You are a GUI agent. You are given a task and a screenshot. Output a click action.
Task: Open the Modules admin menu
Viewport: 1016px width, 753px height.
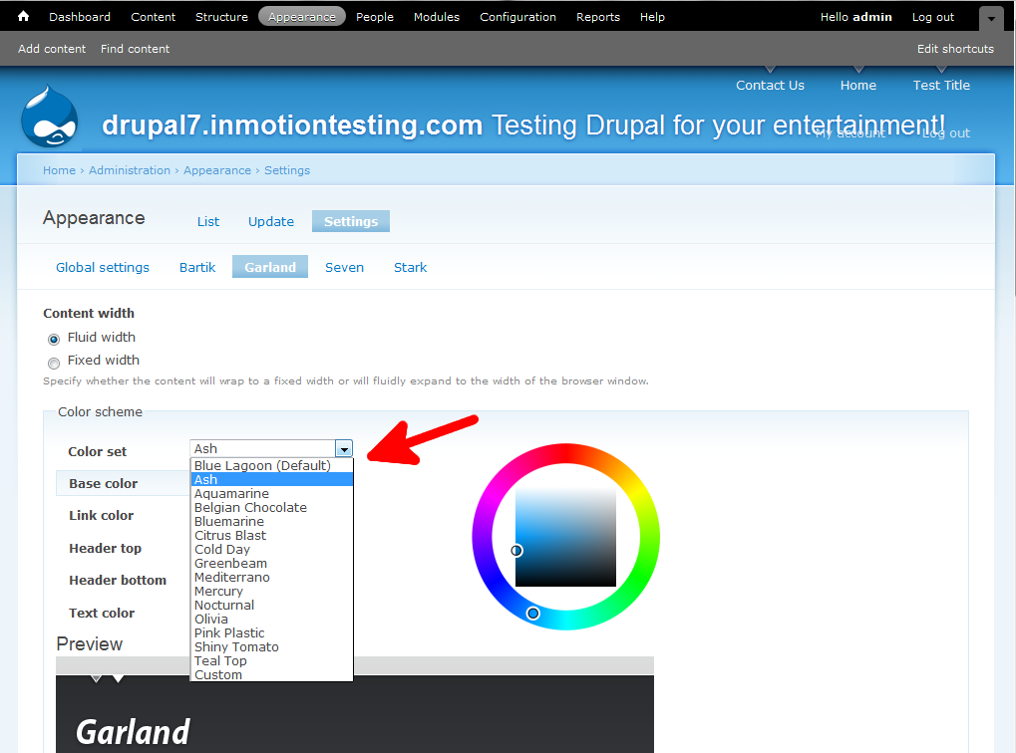point(437,17)
